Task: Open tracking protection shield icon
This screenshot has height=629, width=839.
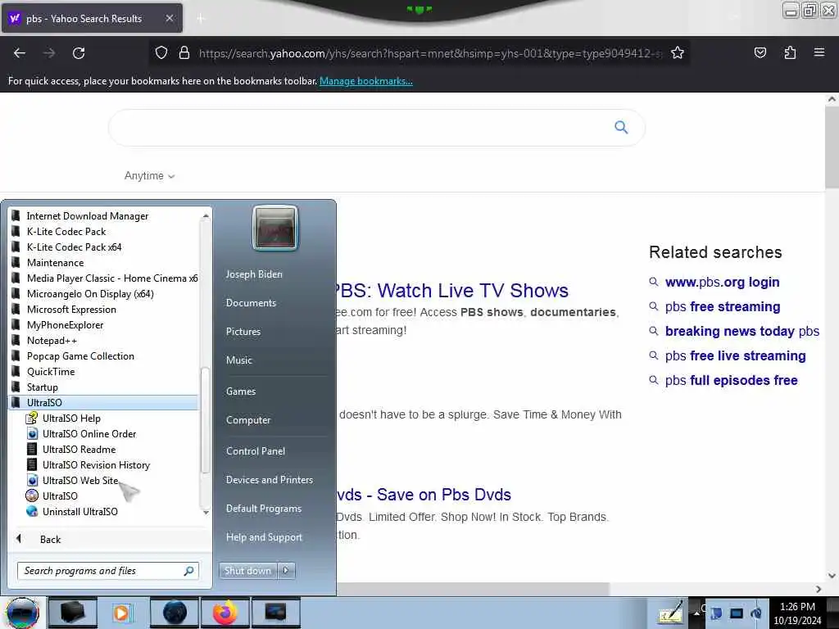Action: tap(161, 53)
